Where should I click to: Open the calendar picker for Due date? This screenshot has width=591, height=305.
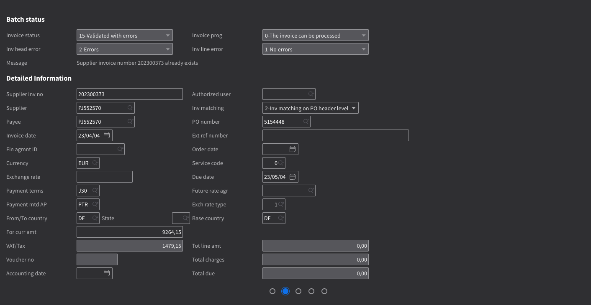293,177
